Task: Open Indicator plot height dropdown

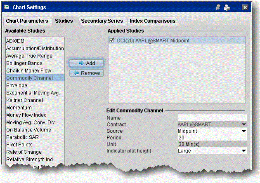Action: (x=244, y=151)
